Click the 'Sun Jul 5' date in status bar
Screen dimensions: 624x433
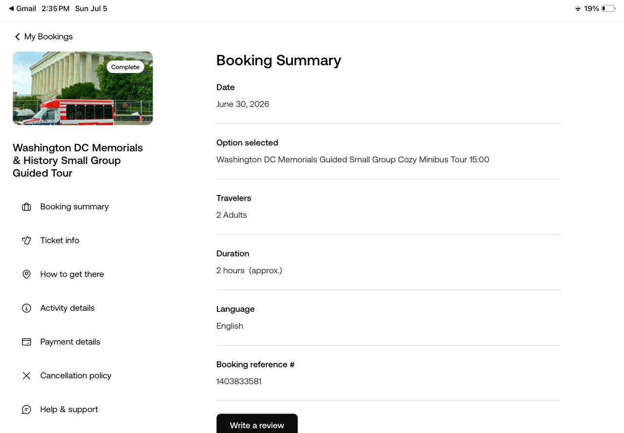[91, 9]
